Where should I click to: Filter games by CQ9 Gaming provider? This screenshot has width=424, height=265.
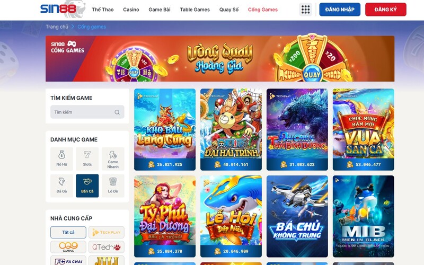click(x=68, y=247)
